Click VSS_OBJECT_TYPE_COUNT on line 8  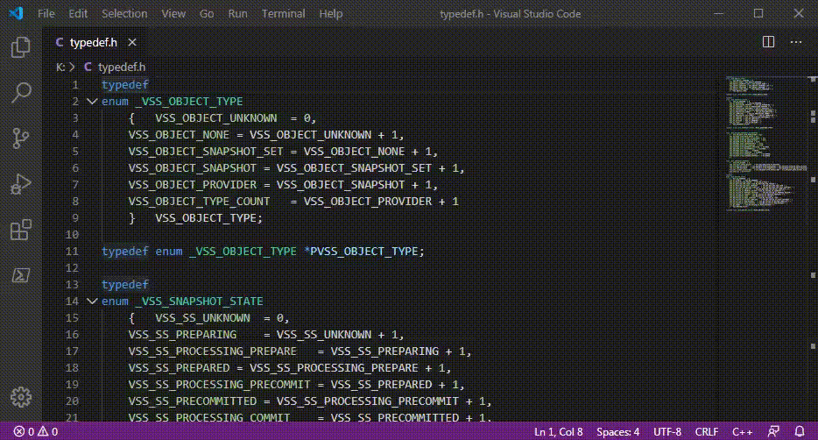(199, 202)
